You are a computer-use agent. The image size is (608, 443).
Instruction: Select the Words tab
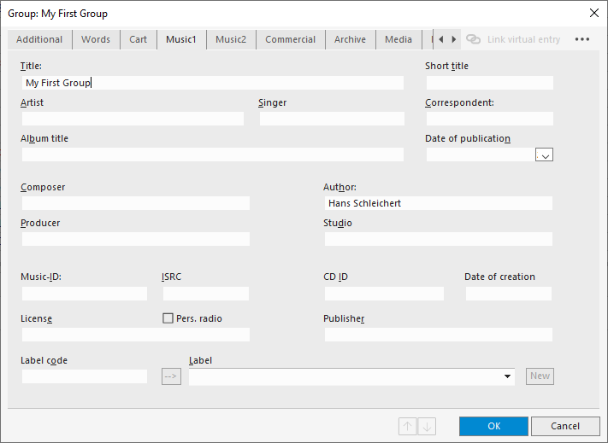[x=96, y=39]
